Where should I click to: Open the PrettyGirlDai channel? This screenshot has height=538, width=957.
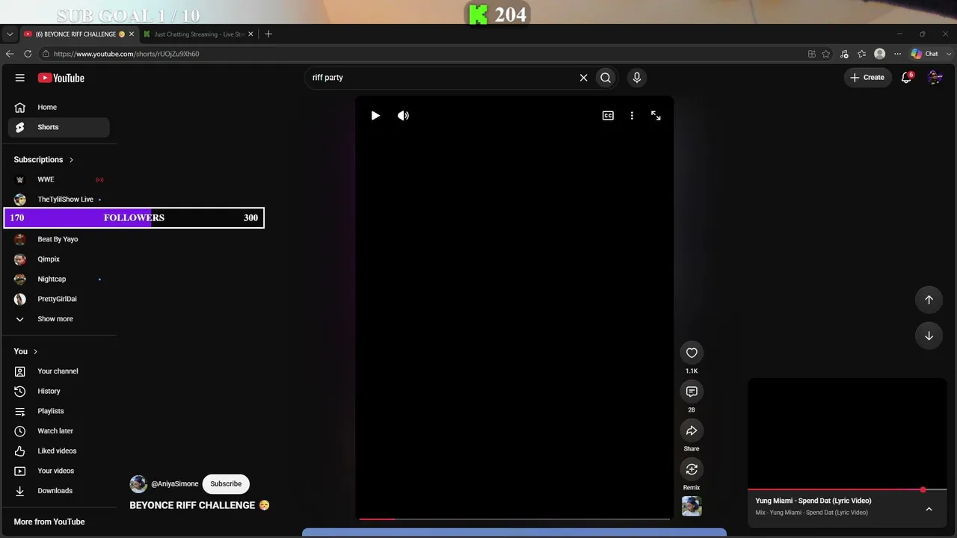[x=59, y=299]
